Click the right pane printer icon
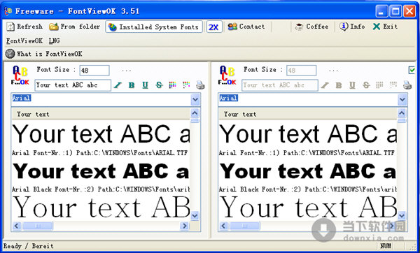This screenshot has width=420, height=253. click(407, 85)
